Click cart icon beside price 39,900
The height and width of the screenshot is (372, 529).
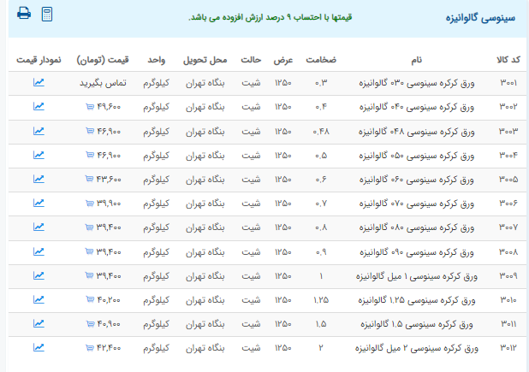click(90, 204)
